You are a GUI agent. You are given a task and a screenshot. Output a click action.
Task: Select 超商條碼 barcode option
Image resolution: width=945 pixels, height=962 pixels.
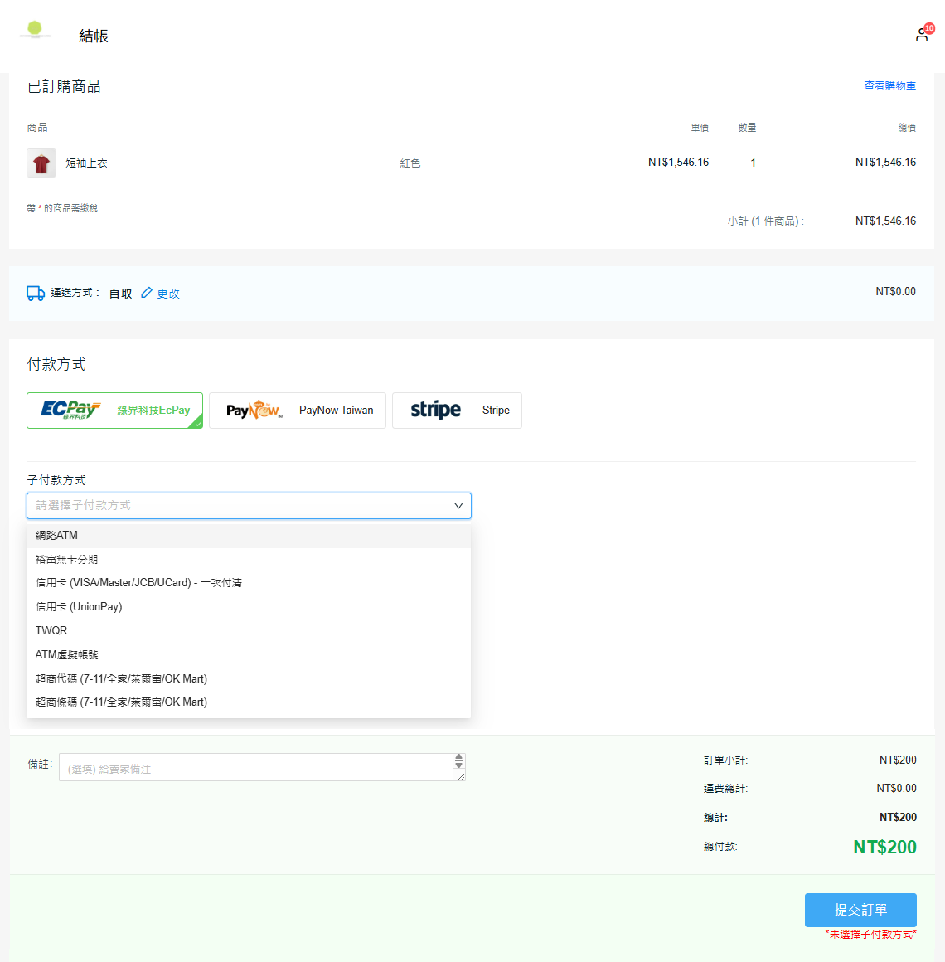tap(121, 702)
